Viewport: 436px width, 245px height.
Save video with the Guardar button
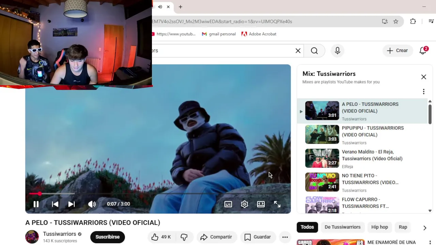tap(258, 237)
